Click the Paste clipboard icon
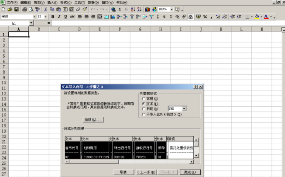Screen dimensions: 285x177 [58, 9]
